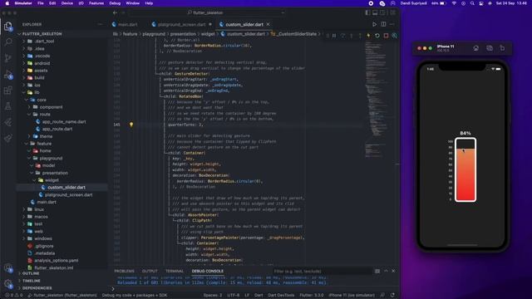Toggle debug console view as tree
The width and height of the screenshot is (532, 299).
click(x=377, y=271)
